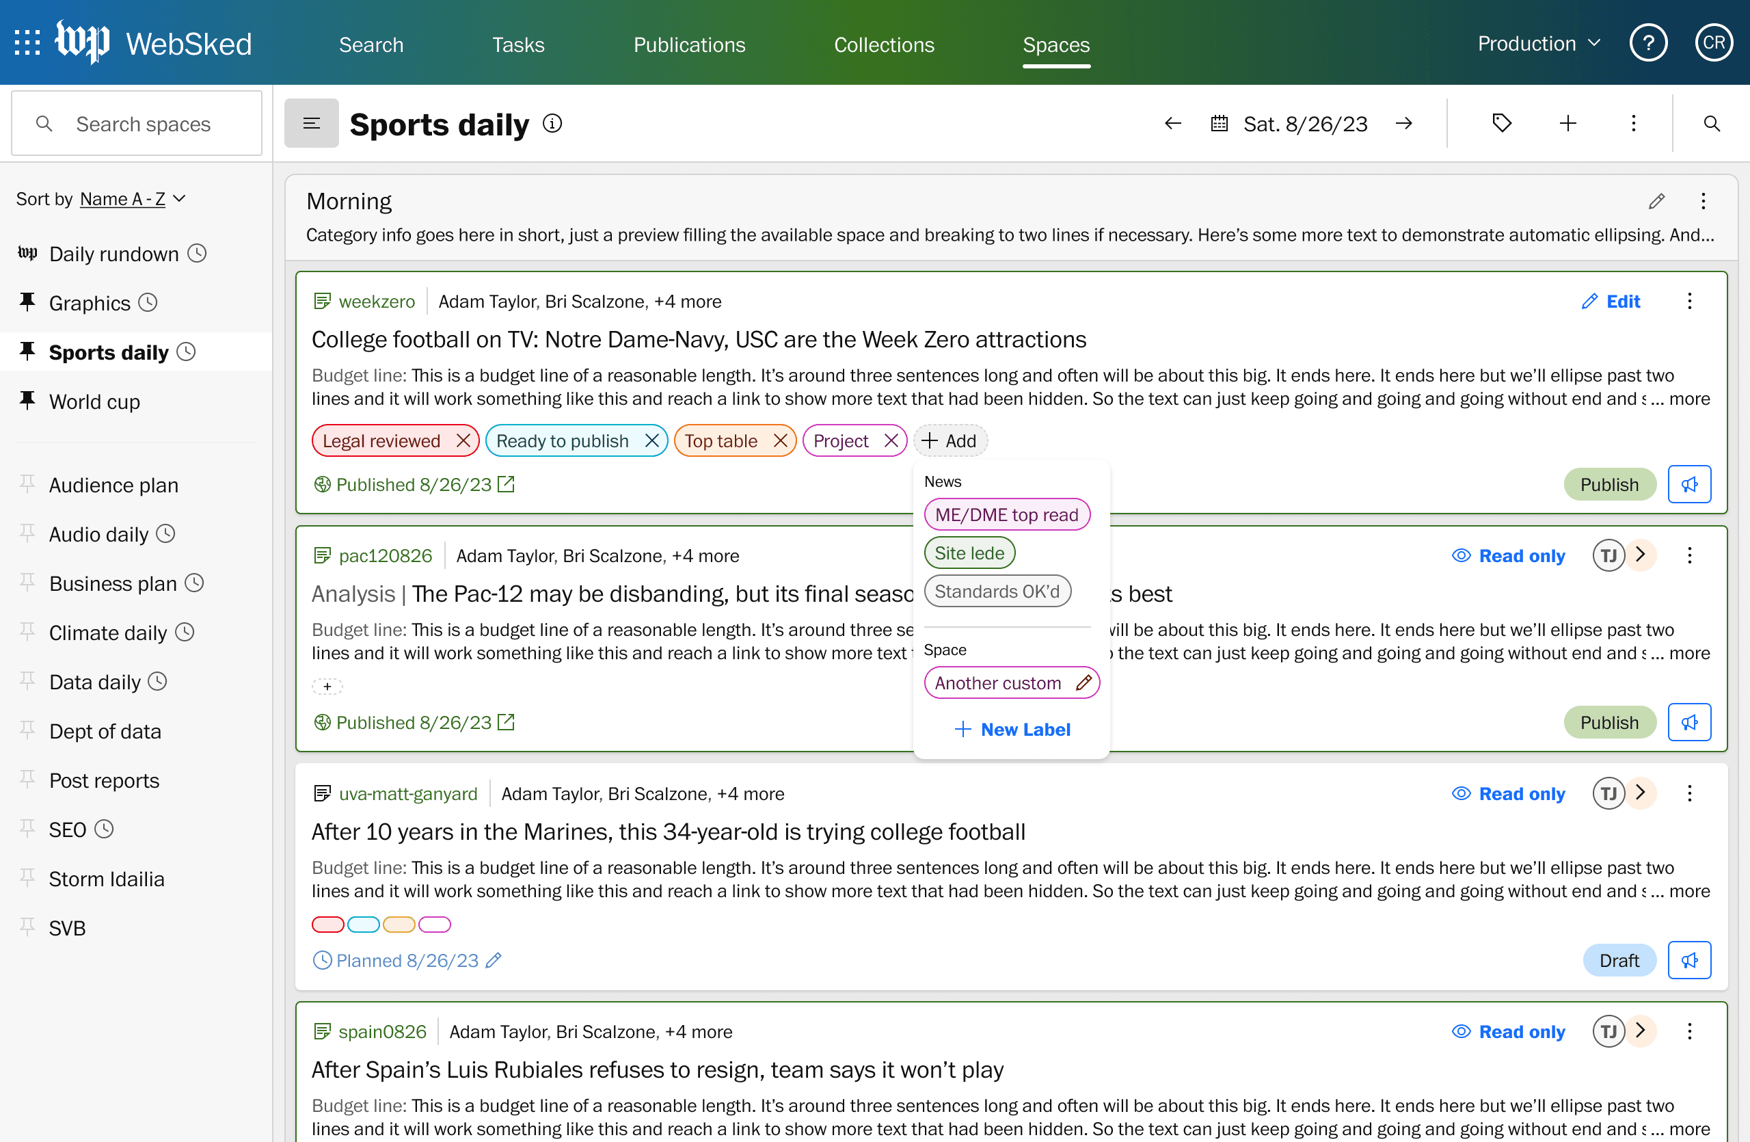Click the megaphone button on pac120826 card
The image size is (1750, 1142).
click(x=1689, y=723)
